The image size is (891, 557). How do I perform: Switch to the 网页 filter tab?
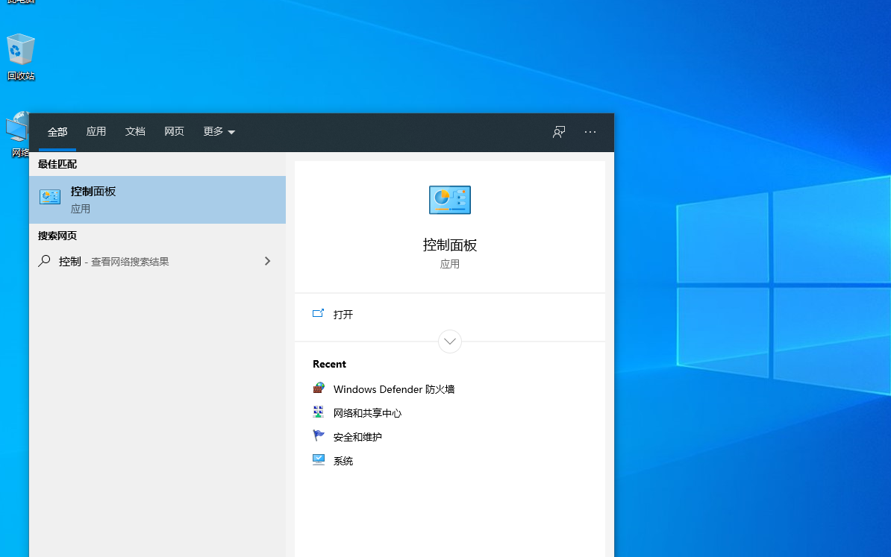[174, 132]
